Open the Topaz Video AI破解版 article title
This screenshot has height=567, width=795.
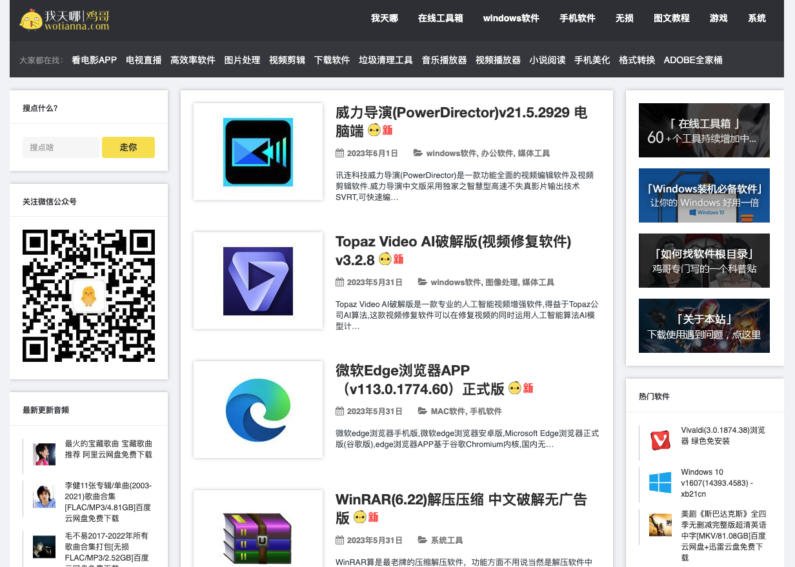tap(453, 250)
